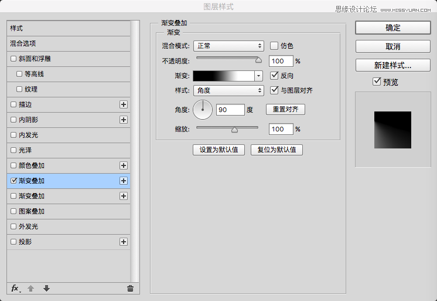Enable 内阴影 checkbox
Viewport: 437px width, 301px height.
13,120
